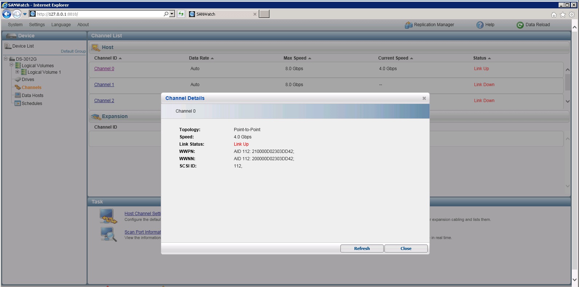Screen dimensions: 579x287
Task: Open the Channel 1 link
Action: 104,85
